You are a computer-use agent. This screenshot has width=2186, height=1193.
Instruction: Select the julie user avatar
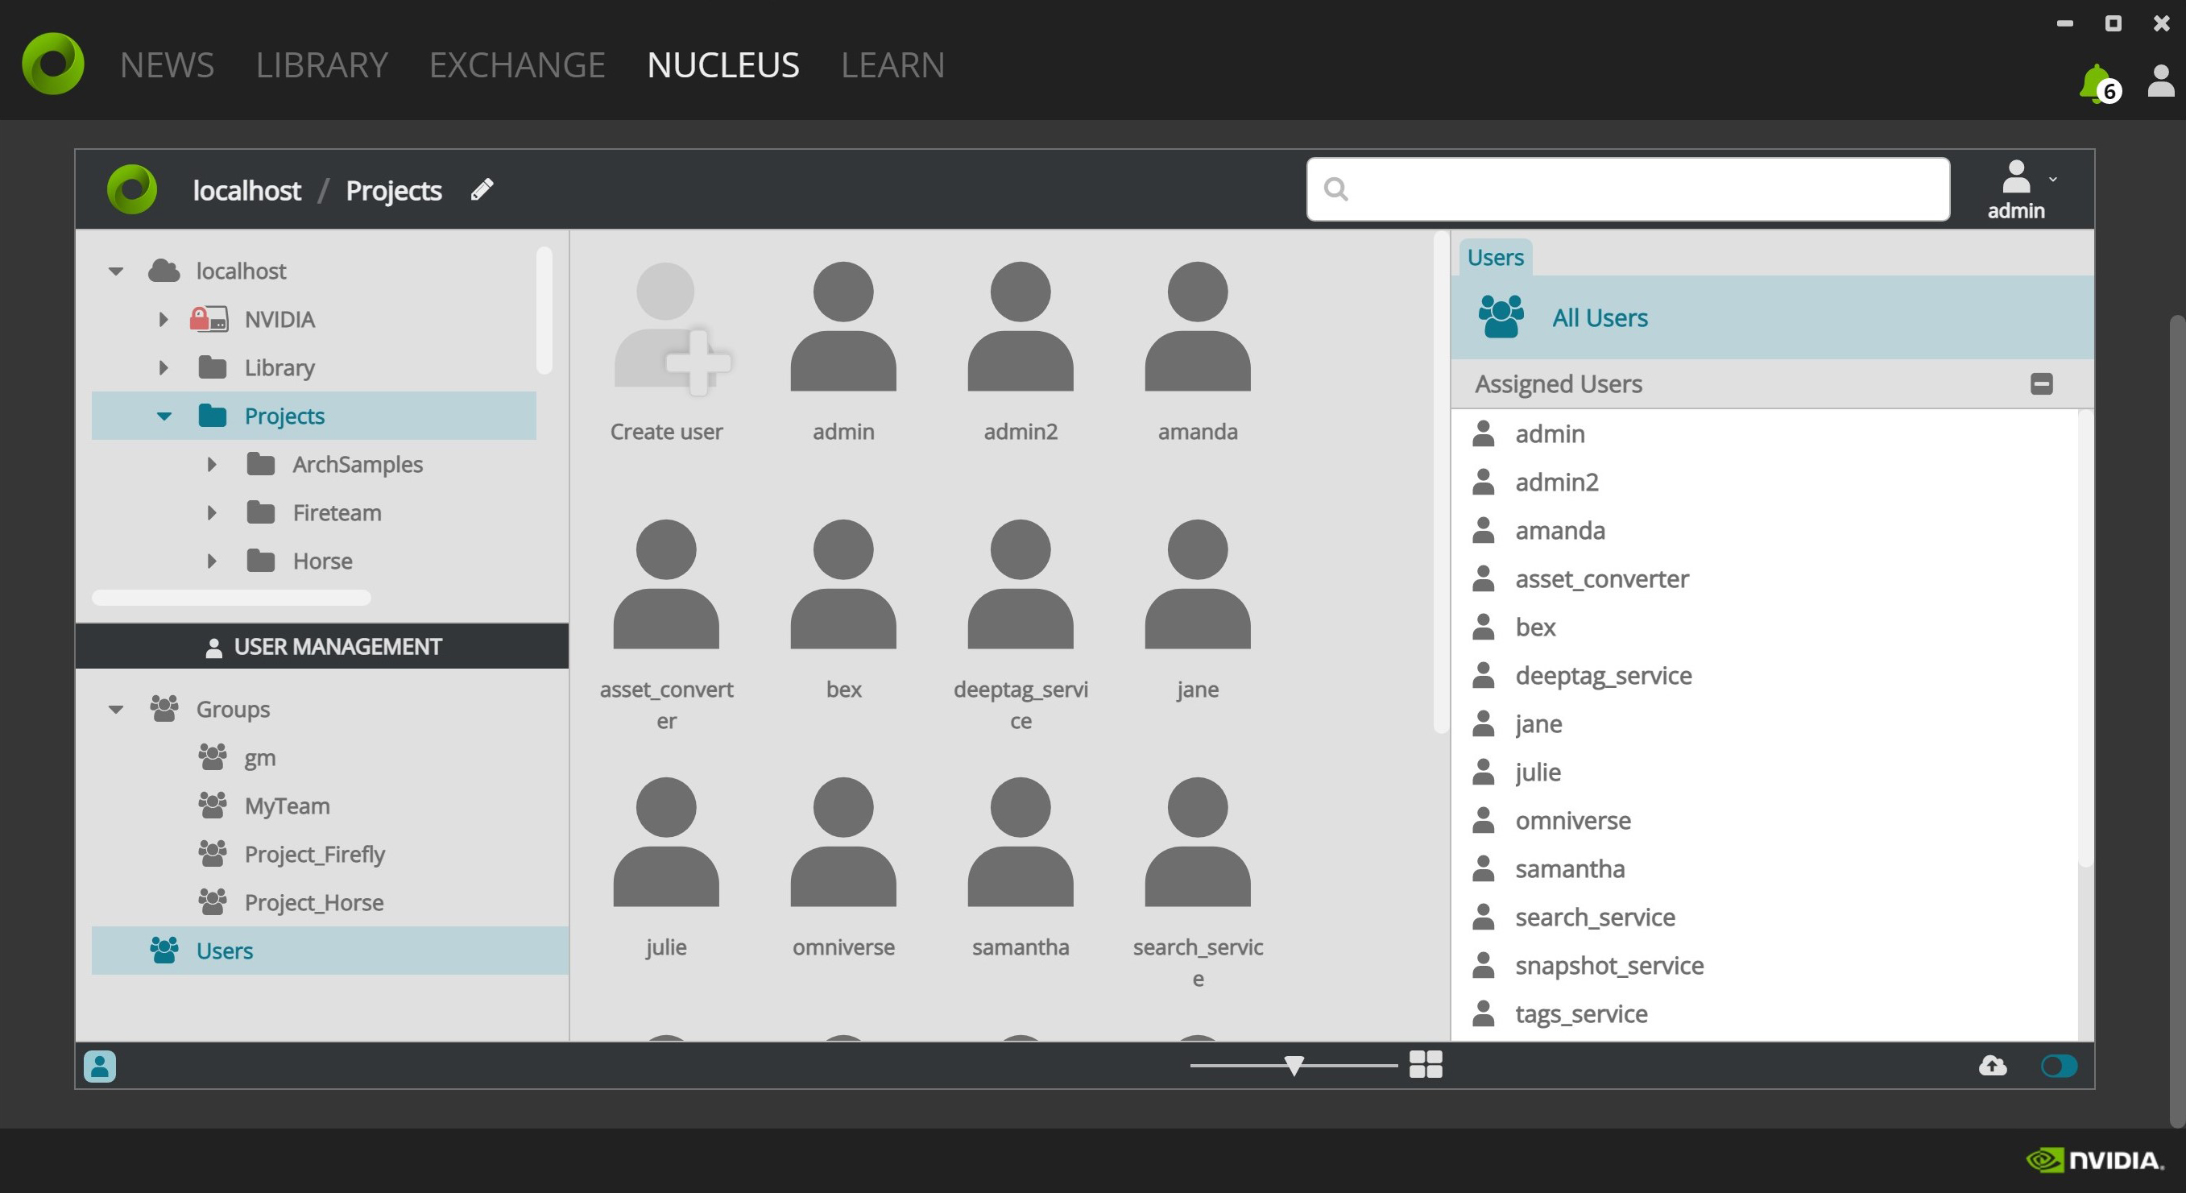tap(666, 843)
